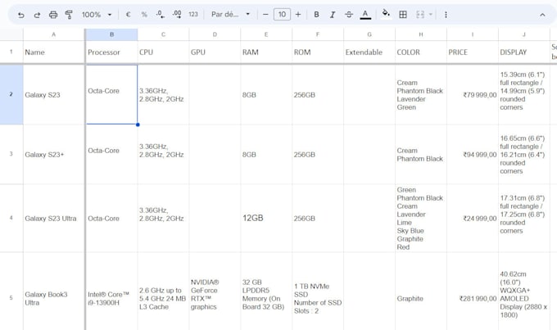This screenshot has height=330, width=557.
Task: Select row 1 header
Action: (11, 52)
